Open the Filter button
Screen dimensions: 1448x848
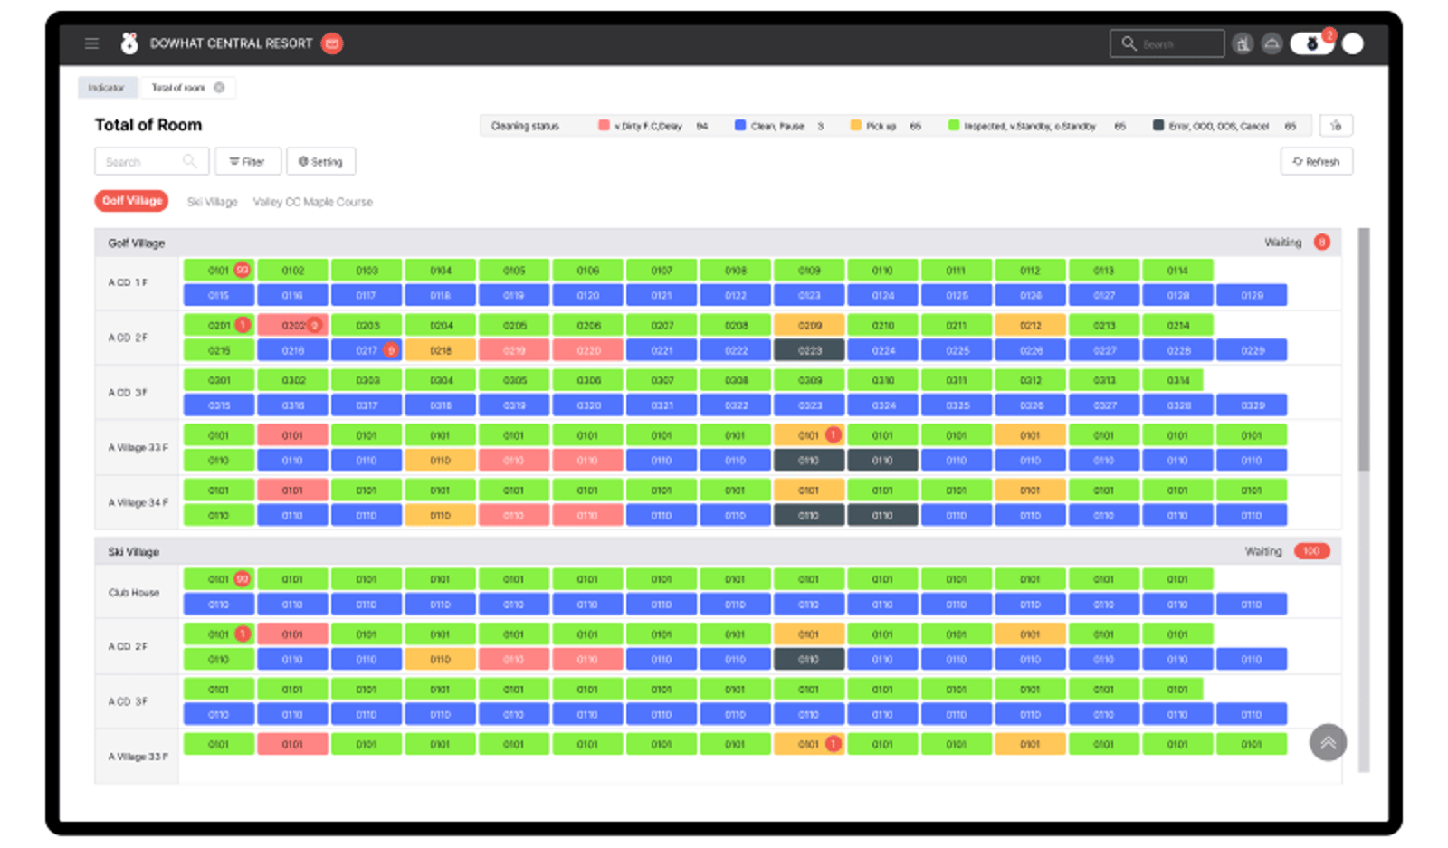248,161
